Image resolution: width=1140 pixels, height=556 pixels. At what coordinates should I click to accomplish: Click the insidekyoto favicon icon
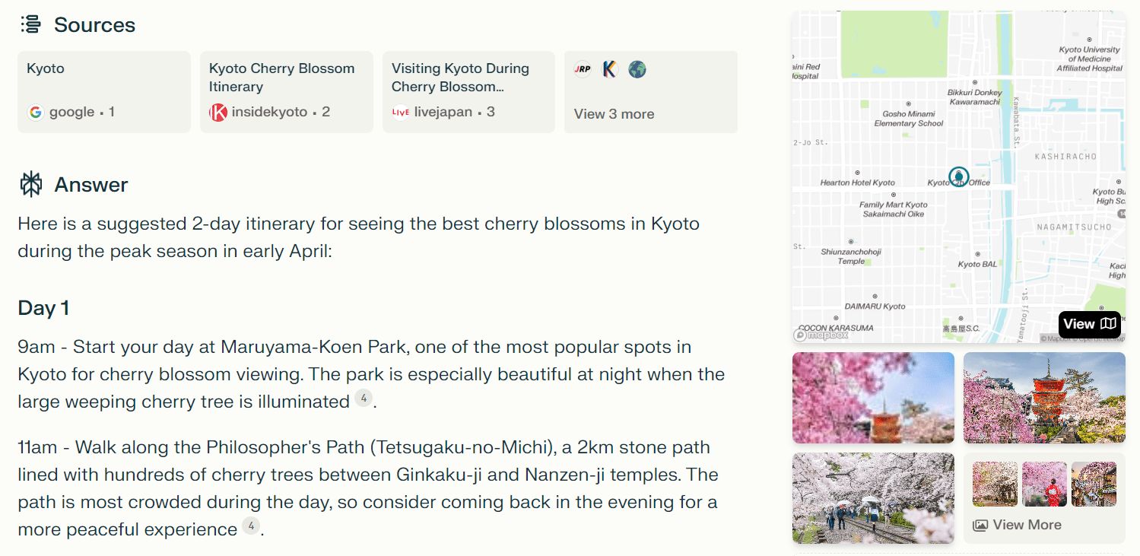click(218, 113)
